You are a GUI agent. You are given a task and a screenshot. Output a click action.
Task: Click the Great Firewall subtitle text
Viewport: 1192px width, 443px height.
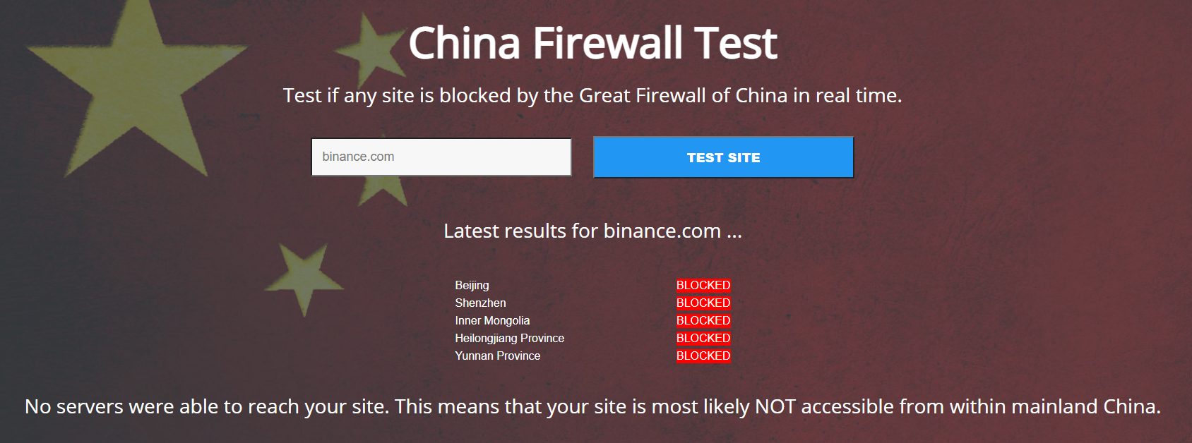click(x=592, y=95)
